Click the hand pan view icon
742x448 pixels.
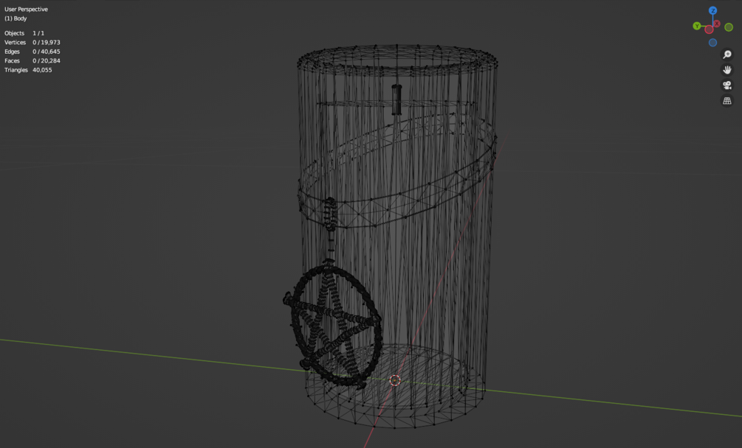click(727, 70)
